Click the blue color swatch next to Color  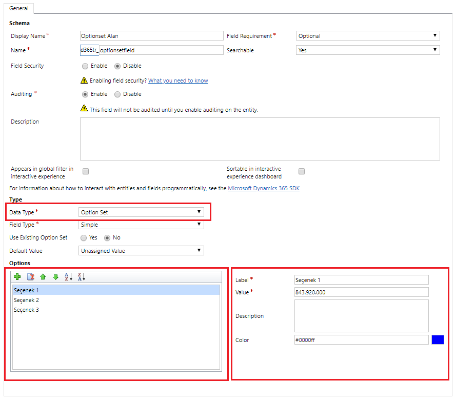(x=438, y=339)
